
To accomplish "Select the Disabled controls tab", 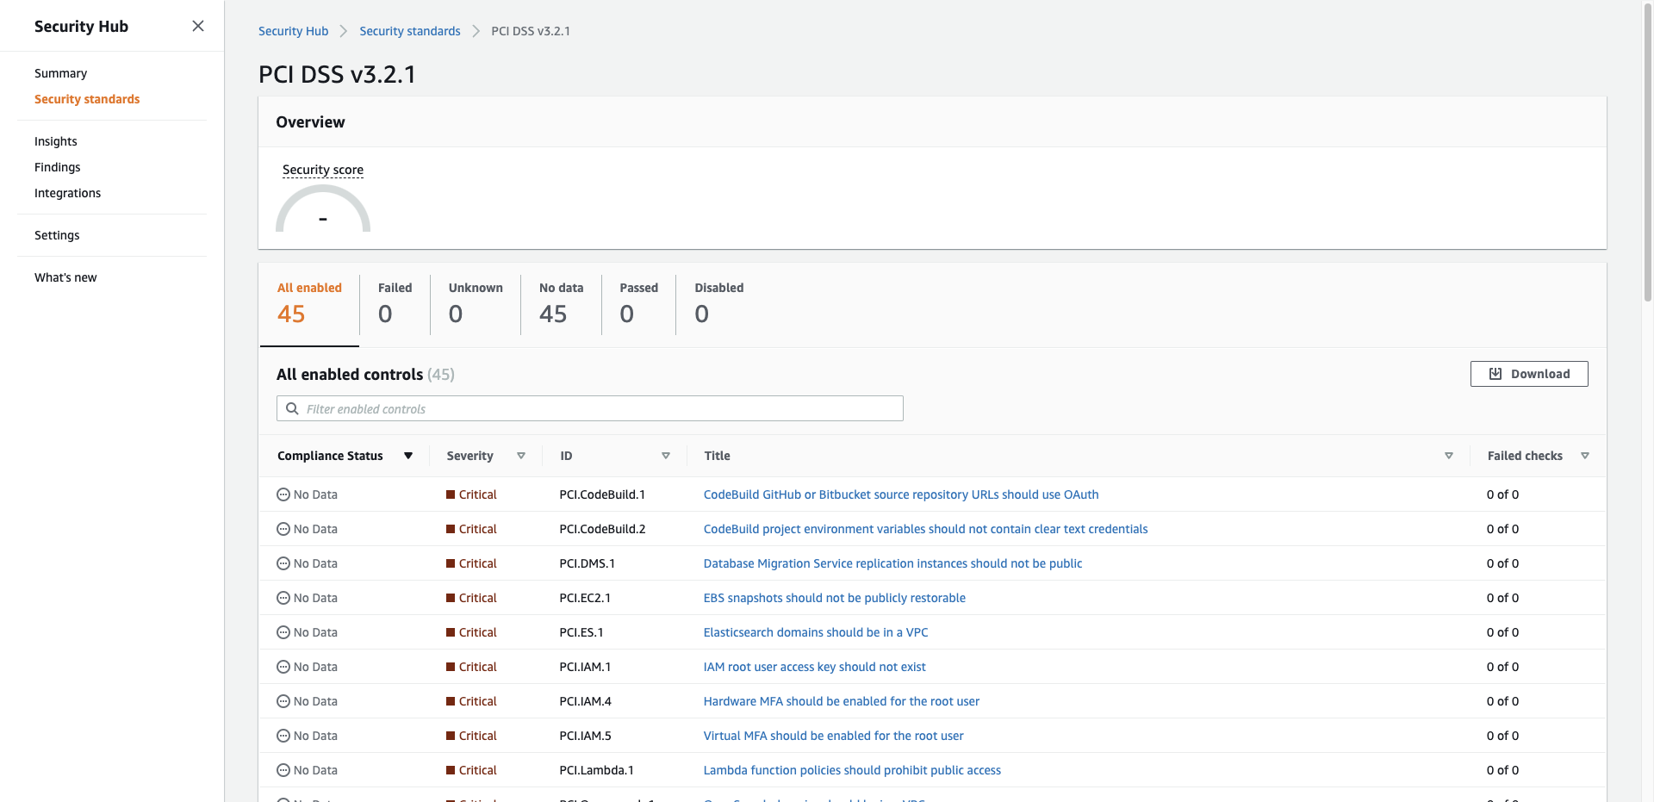I will (718, 304).
